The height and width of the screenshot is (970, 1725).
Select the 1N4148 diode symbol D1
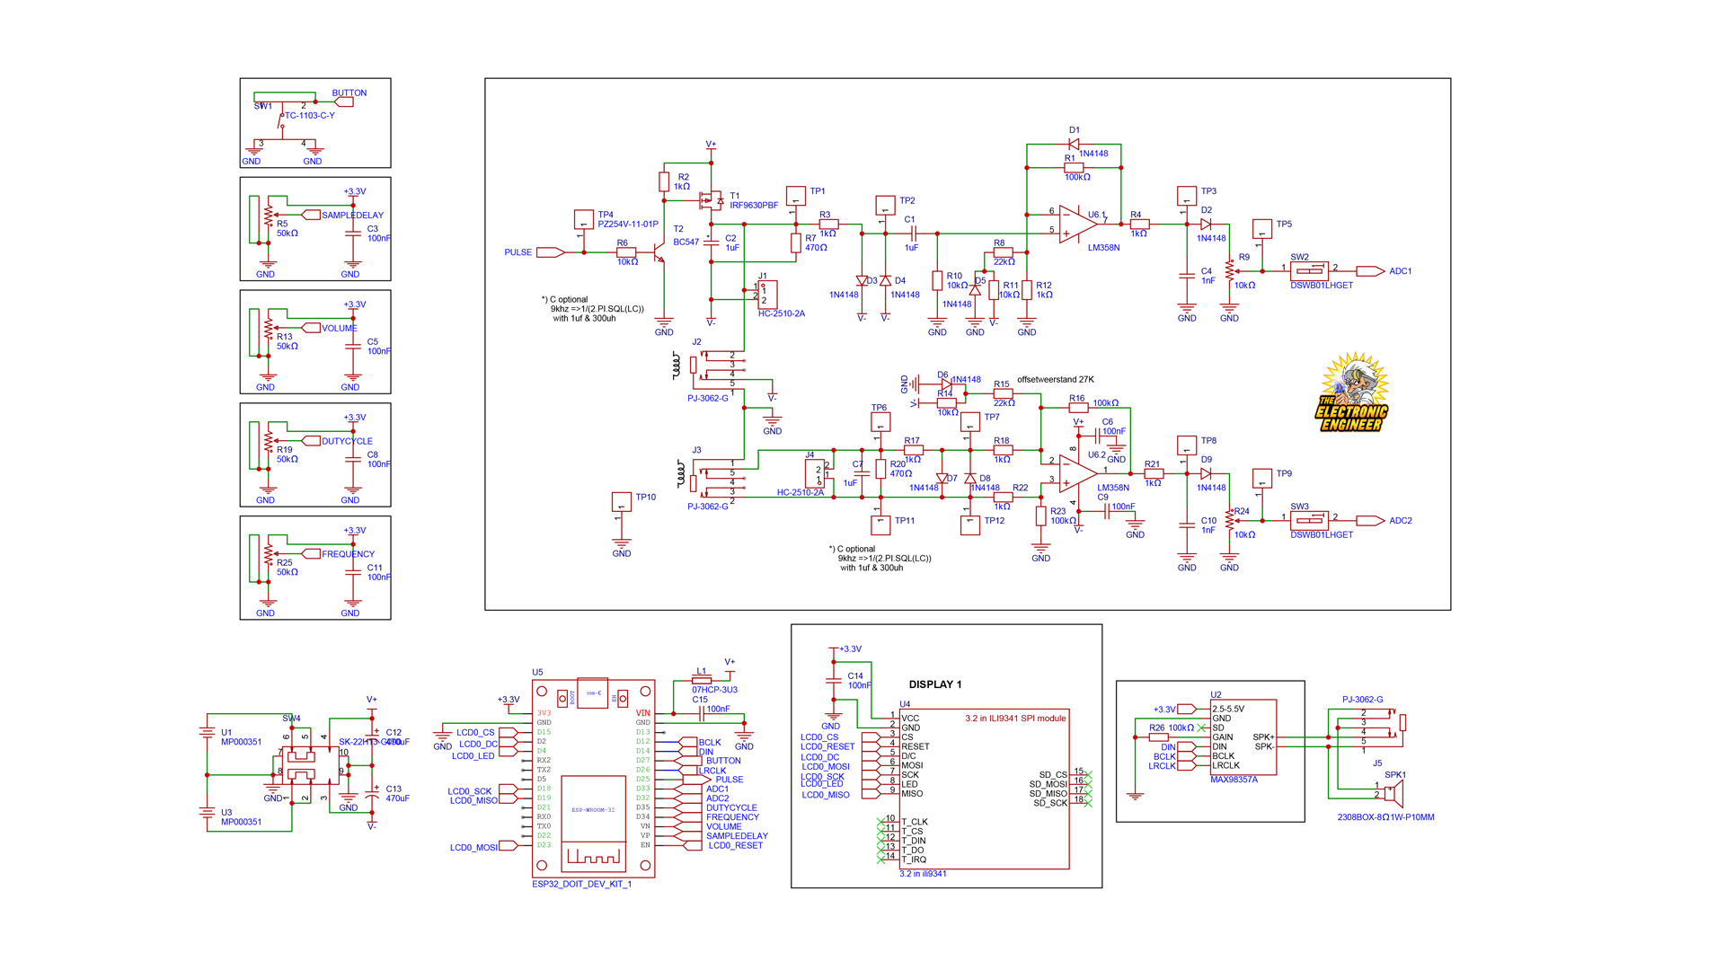click(1073, 142)
